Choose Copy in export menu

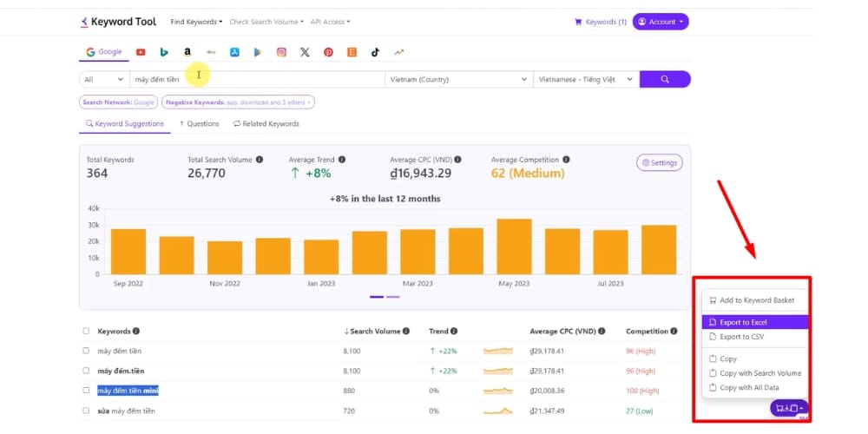[x=755, y=358]
